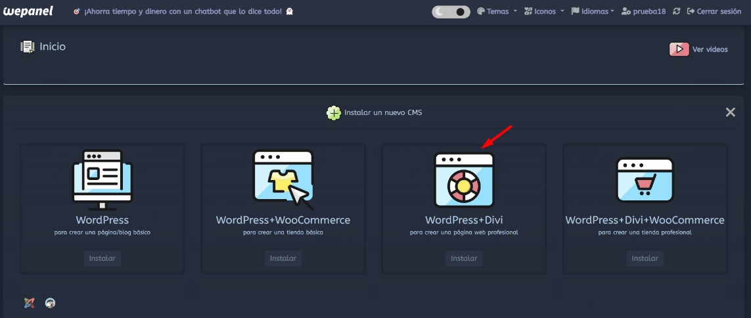The image size is (751, 318).
Task: Install WordPress+WooCommerce basic store
Action: point(283,259)
